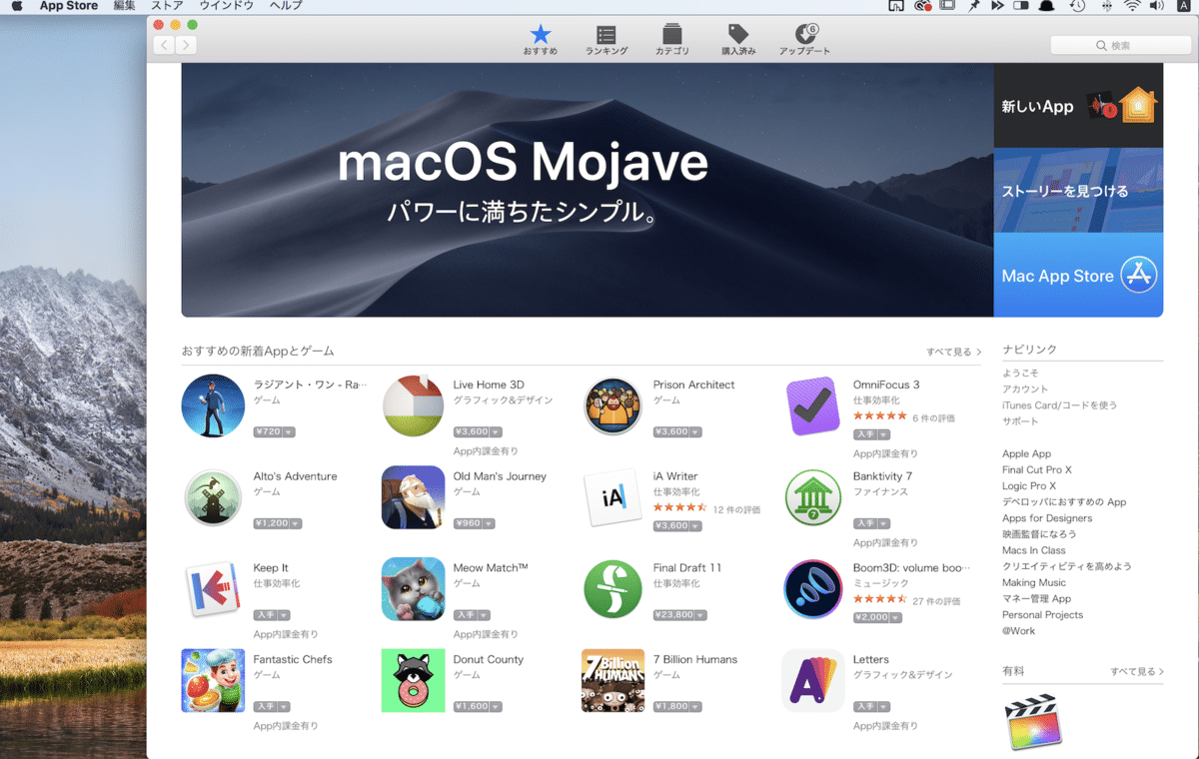Viewport: 1199px width, 759px height.
Task: Open the Old Man's Journey icon
Action: (414, 497)
